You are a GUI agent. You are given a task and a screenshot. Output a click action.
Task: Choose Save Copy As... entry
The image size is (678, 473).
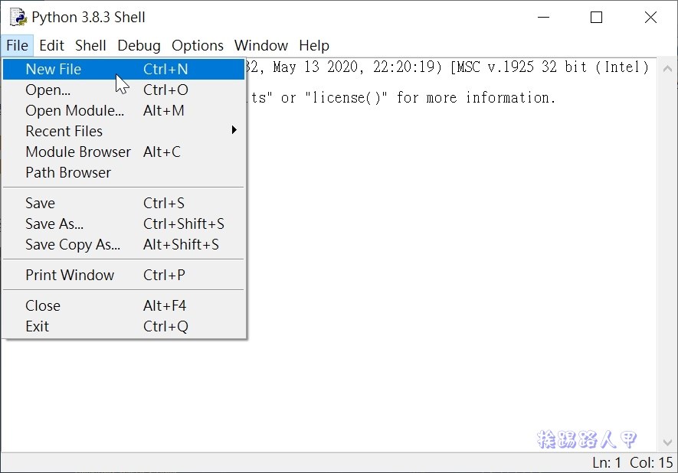tap(123, 244)
